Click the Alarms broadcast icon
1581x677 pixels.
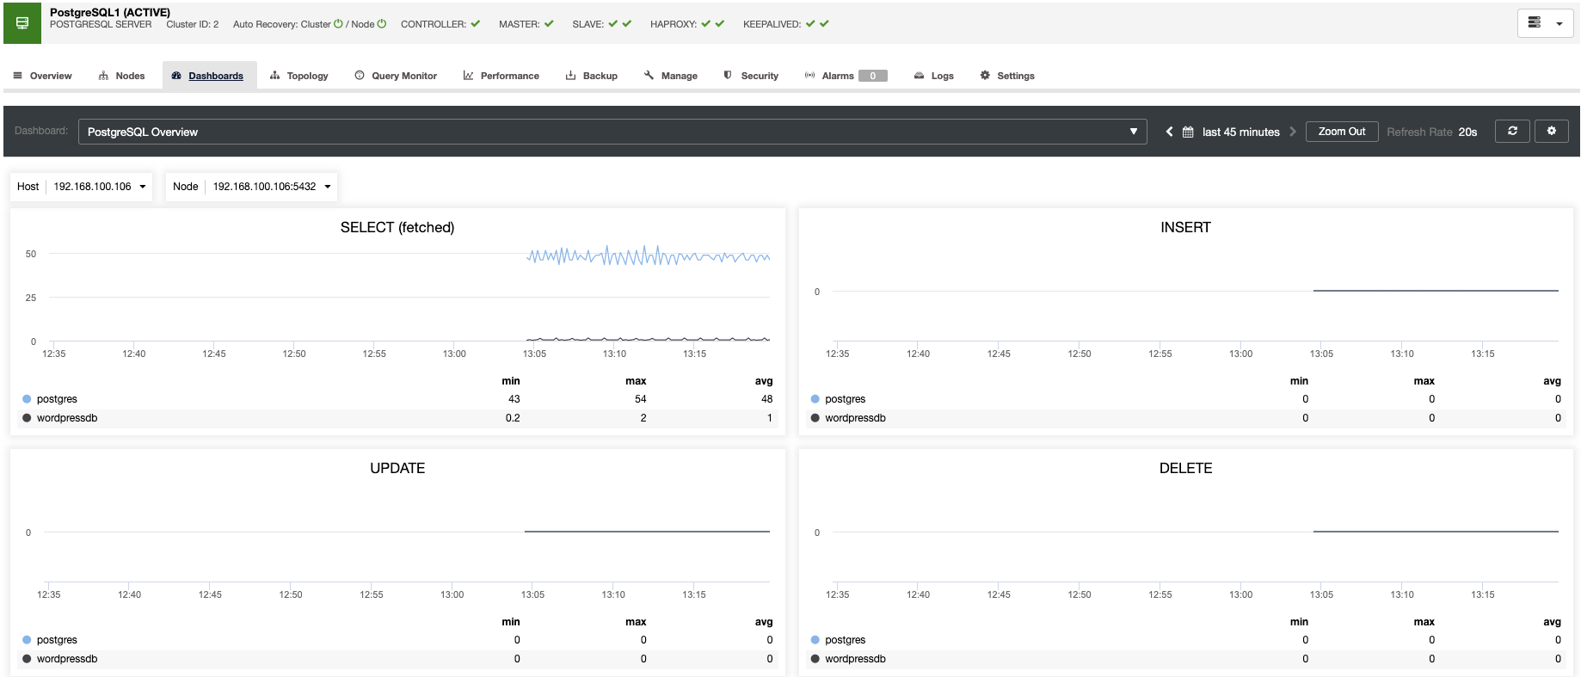809,76
